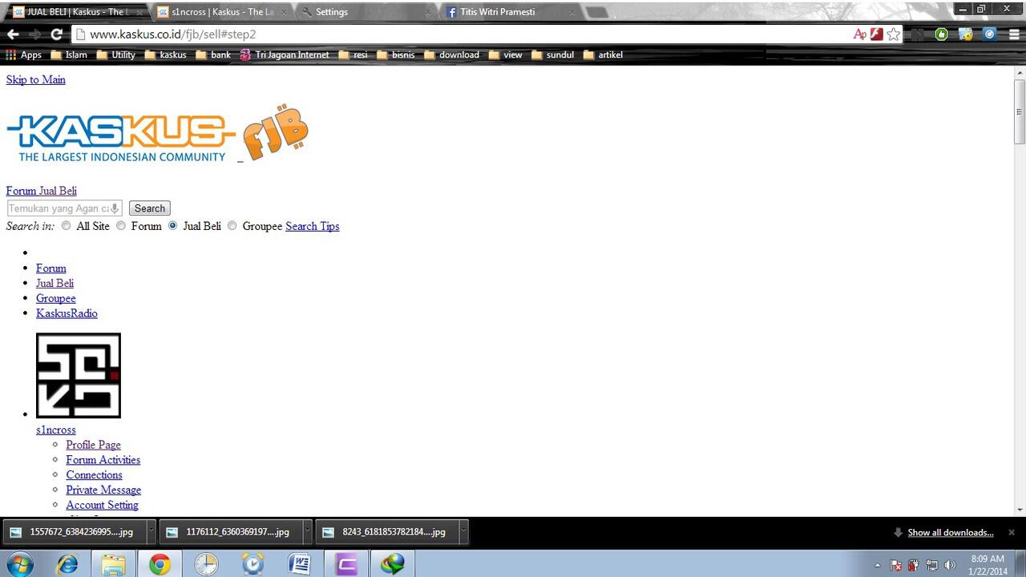Open the 1557672_6384236995 jpg download
The height and width of the screenshot is (577, 1026).
76,531
